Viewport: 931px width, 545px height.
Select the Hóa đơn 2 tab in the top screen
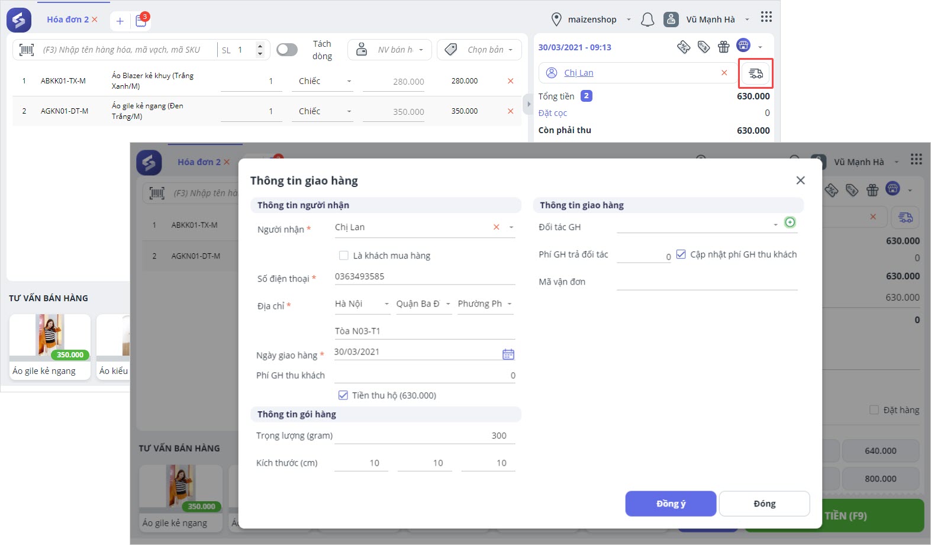tap(68, 20)
